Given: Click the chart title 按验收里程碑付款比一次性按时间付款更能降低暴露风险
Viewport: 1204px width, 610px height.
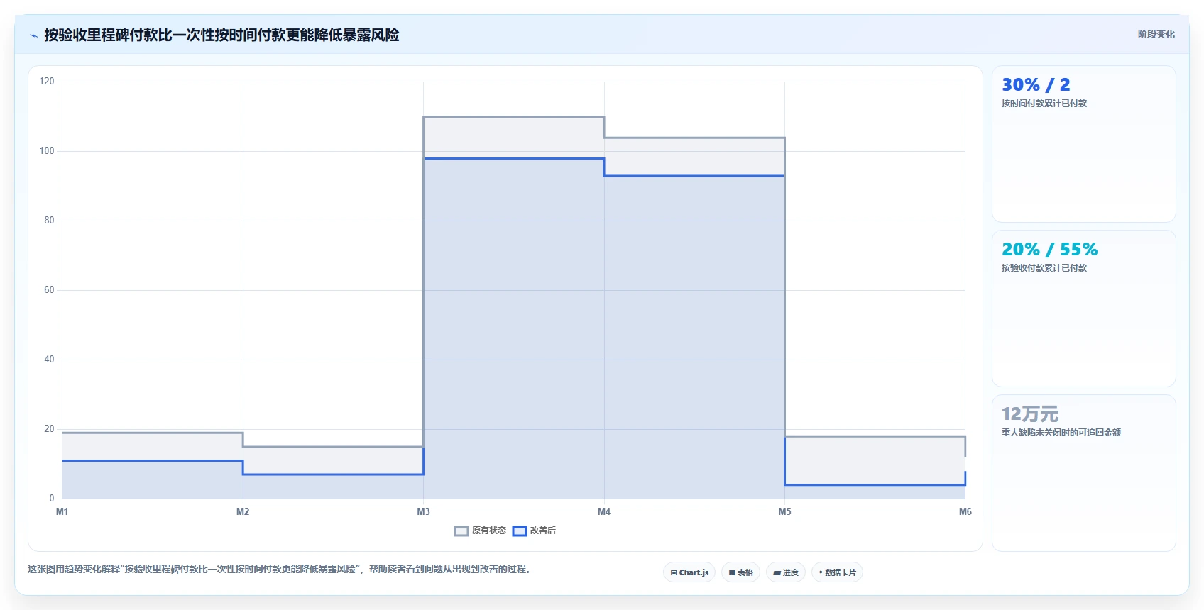Looking at the screenshot, I should [221, 35].
